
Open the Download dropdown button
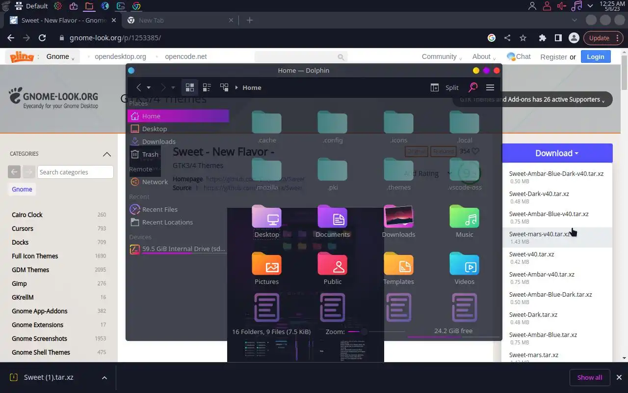[x=557, y=153]
